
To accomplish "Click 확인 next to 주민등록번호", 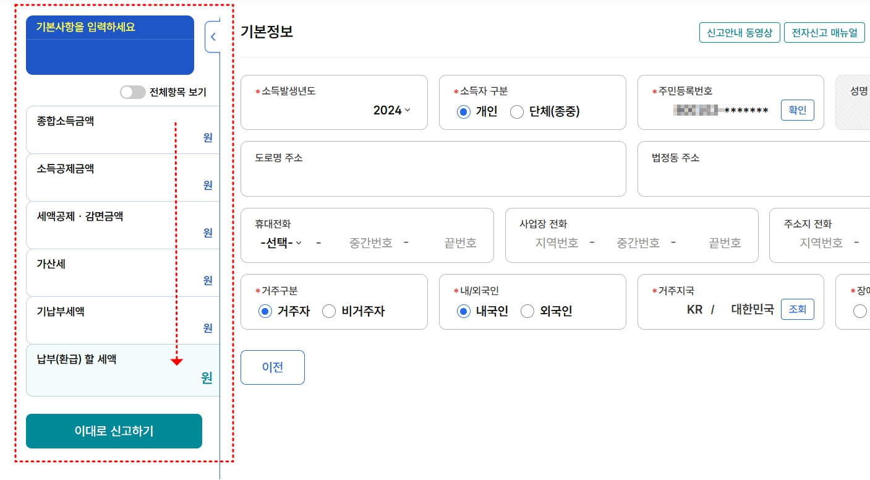I will 798,110.
